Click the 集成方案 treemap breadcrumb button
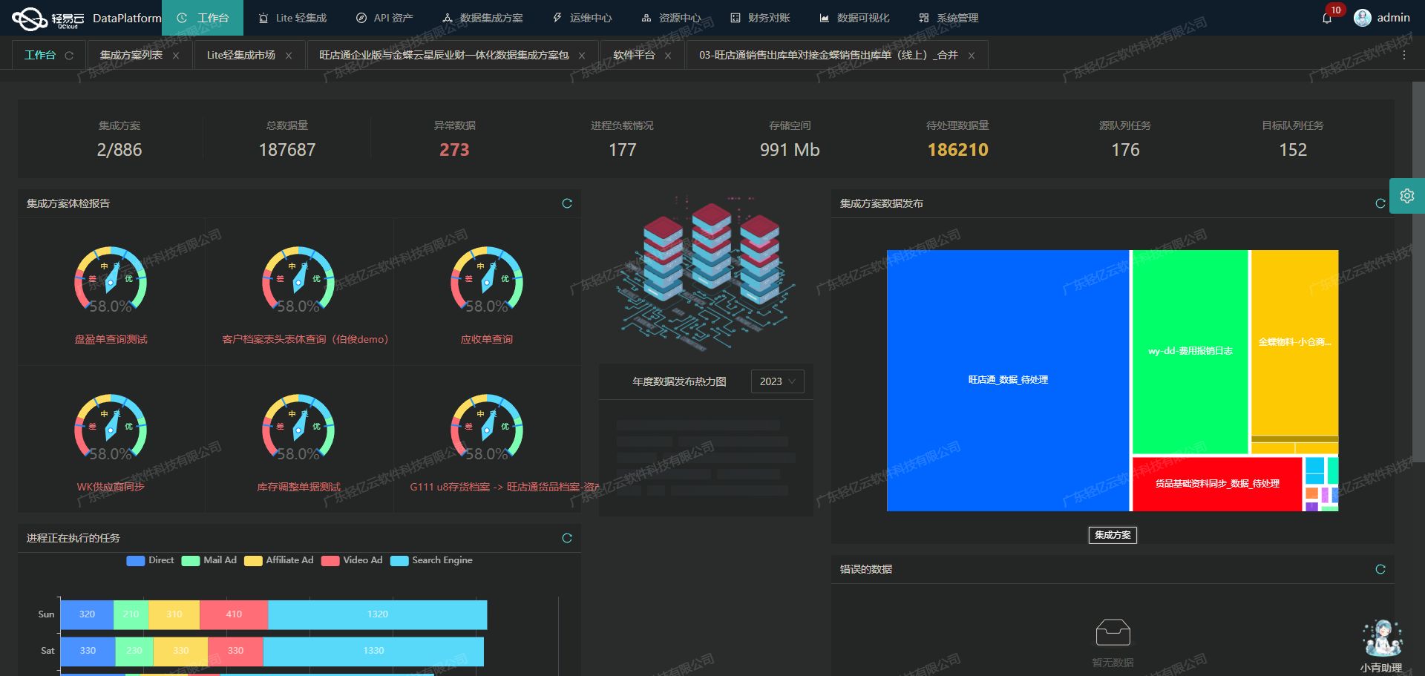 click(x=1113, y=535)
